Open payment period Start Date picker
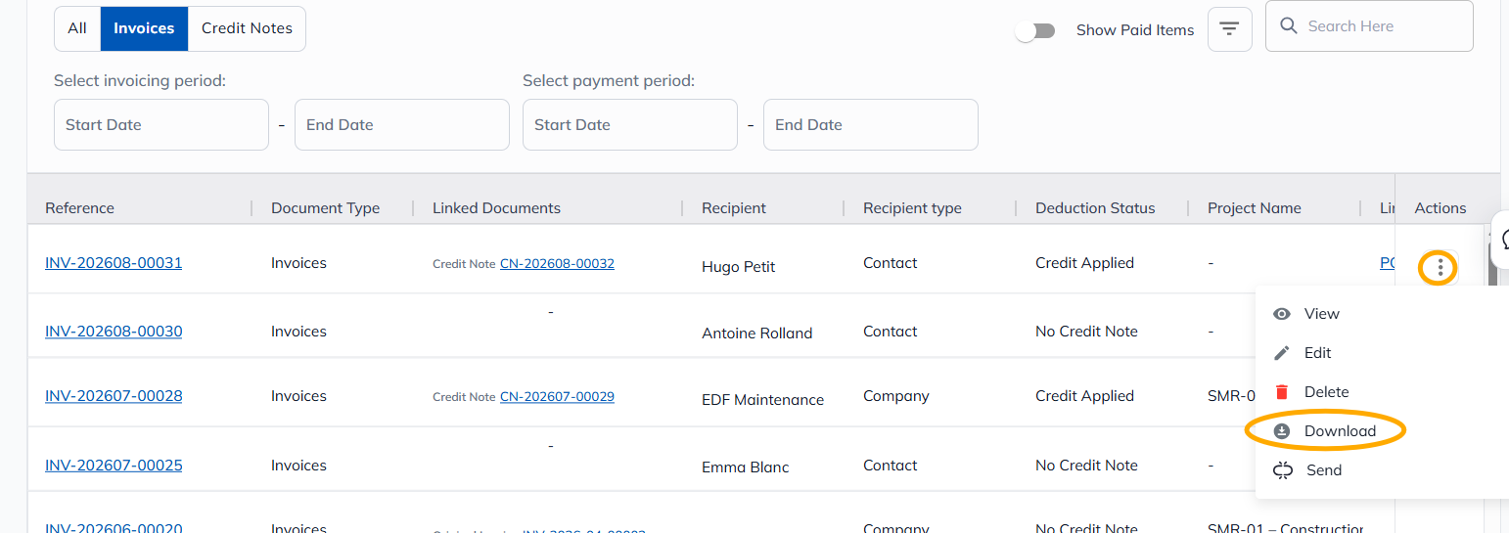Image resolution: width=1509 pixels, height=533 pixels. pyautogui.click(x=630, y=124)
